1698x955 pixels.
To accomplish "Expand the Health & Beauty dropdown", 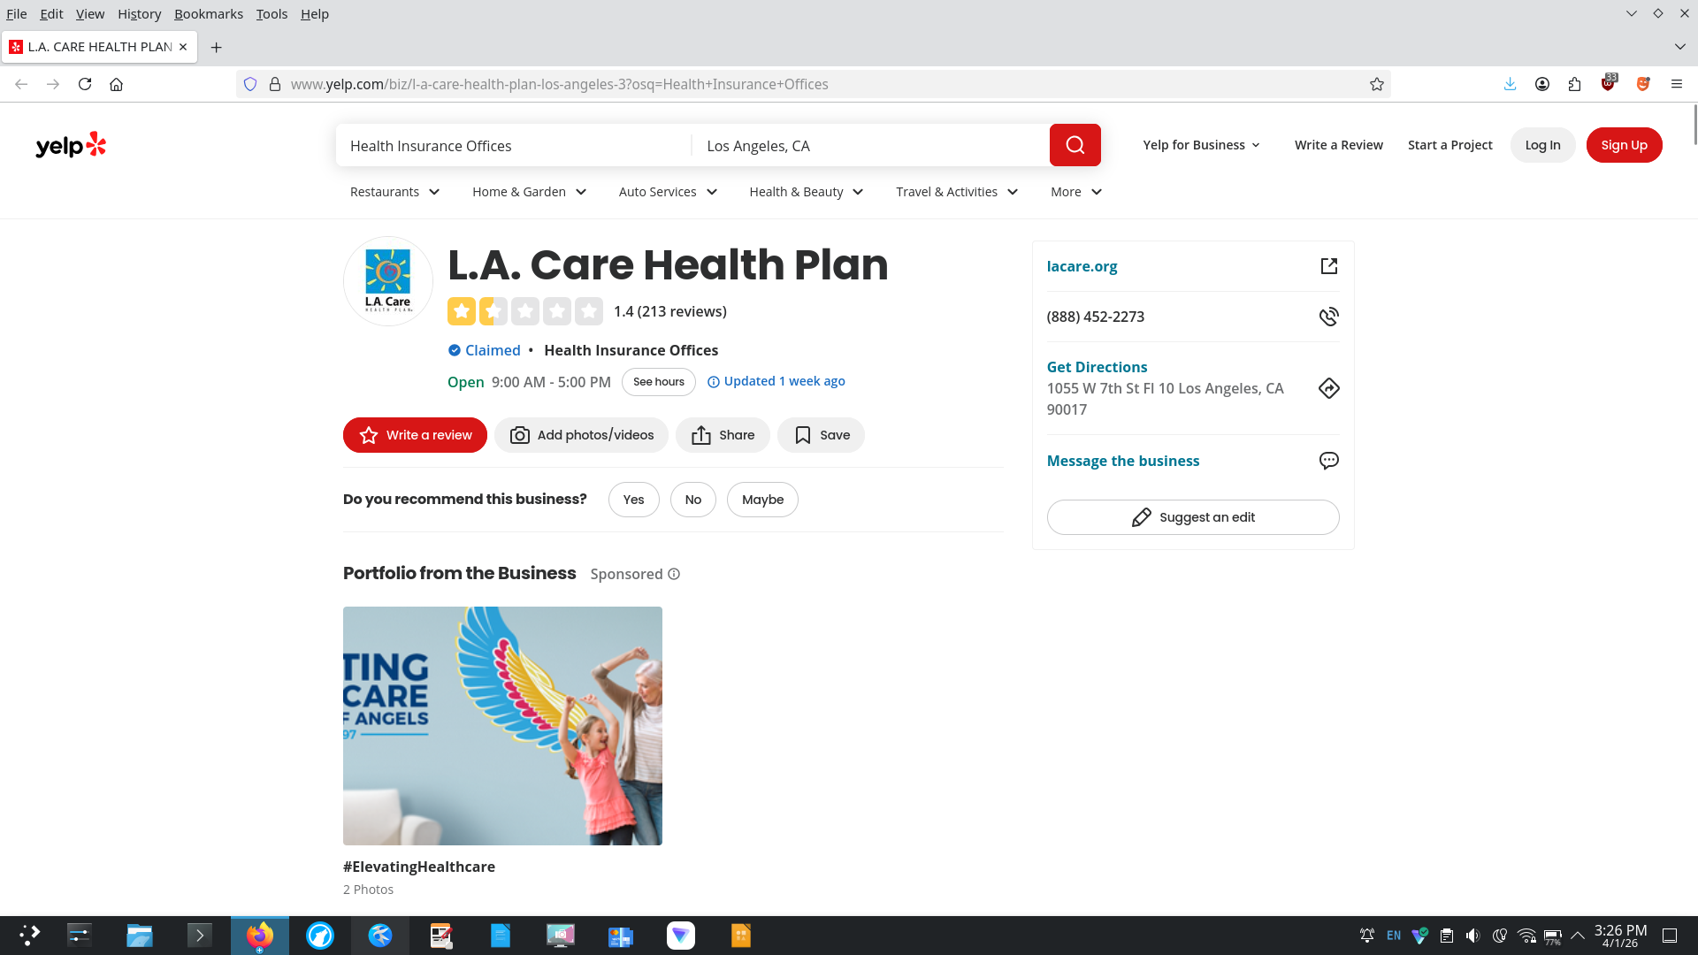I will 806,192.
